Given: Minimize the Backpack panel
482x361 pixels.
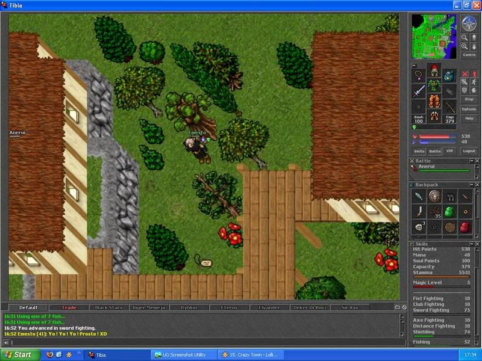Looking at the screenshot, I should pyautogui.click(x=472, y=185).
